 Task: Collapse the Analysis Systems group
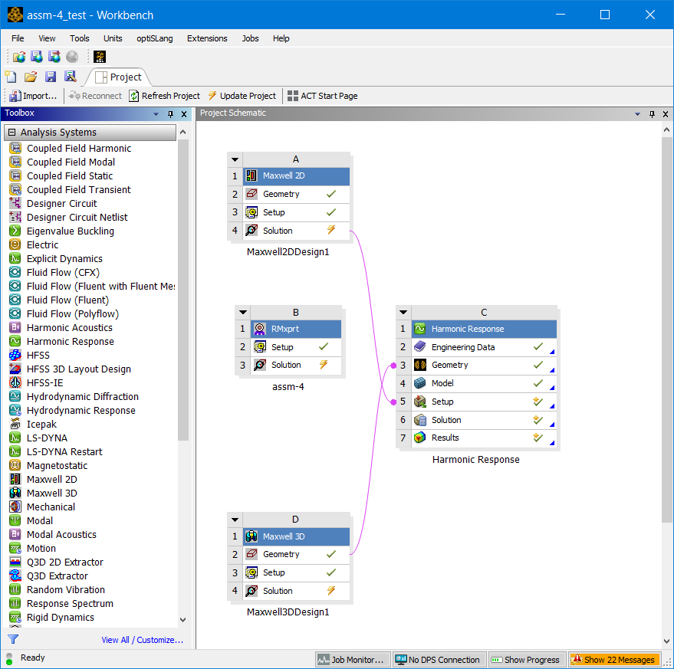[x=12, y=133]
